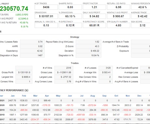The width and height of the screenshot is (150, 124).
Task: Click the Payout Ratio field 1.62
Action: point(88,42)
